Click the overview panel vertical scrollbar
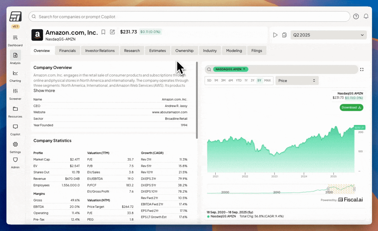 pyautogui.click(x=197, y=100)
